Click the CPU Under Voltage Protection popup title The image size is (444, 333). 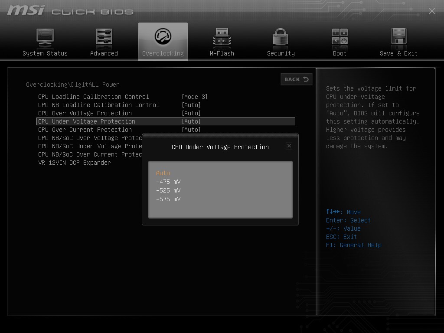220,147
